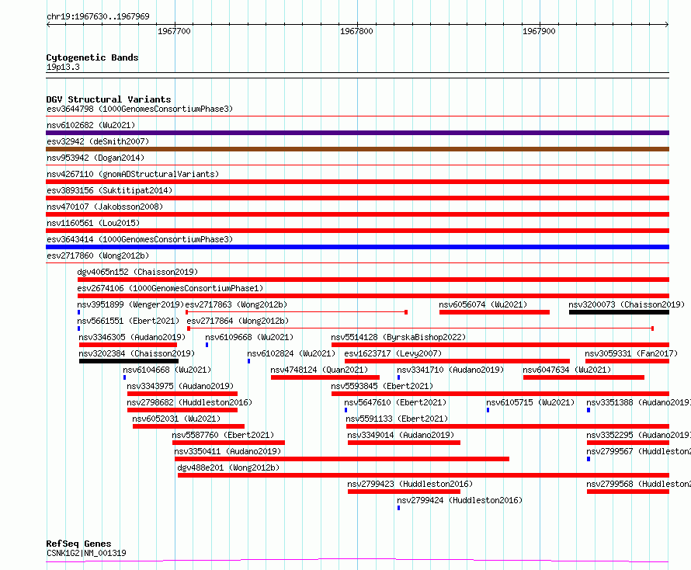The width and height of the screenshot is (691, 570).
Task: Click the black nsv3200073 variant bar
Action: (x=619, y=312)
